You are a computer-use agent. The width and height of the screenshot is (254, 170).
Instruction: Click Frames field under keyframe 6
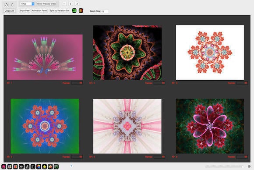tap(242, 157)
